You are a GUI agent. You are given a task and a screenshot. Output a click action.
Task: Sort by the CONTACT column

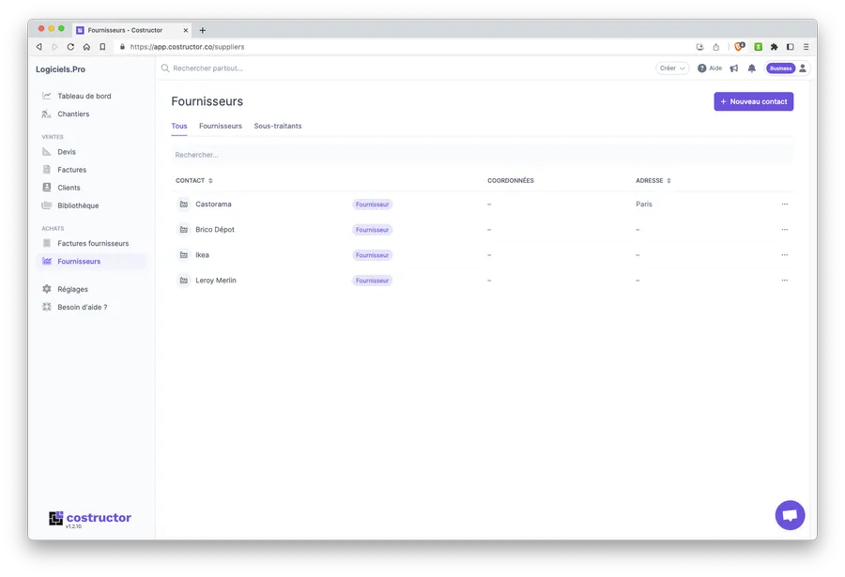(x=194, y=180)
